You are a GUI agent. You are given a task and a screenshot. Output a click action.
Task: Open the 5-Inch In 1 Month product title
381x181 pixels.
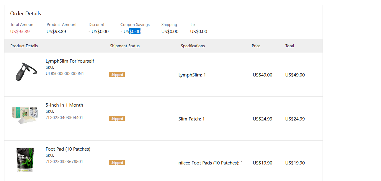click(64, 105)
